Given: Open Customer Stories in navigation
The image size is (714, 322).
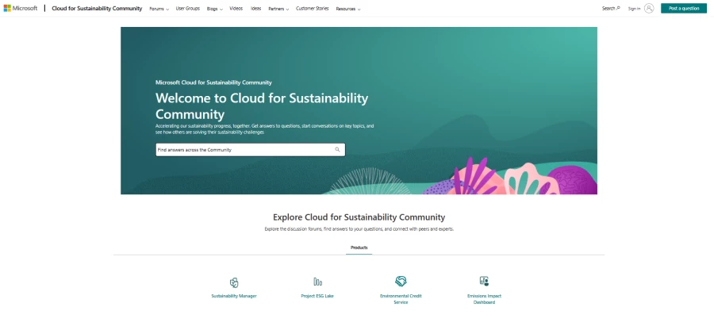Looking at the screenshot, I should (313, 9).
